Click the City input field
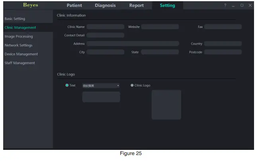 point(106,52)
